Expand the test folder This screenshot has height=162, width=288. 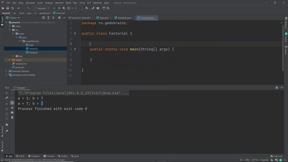[13, 56]
